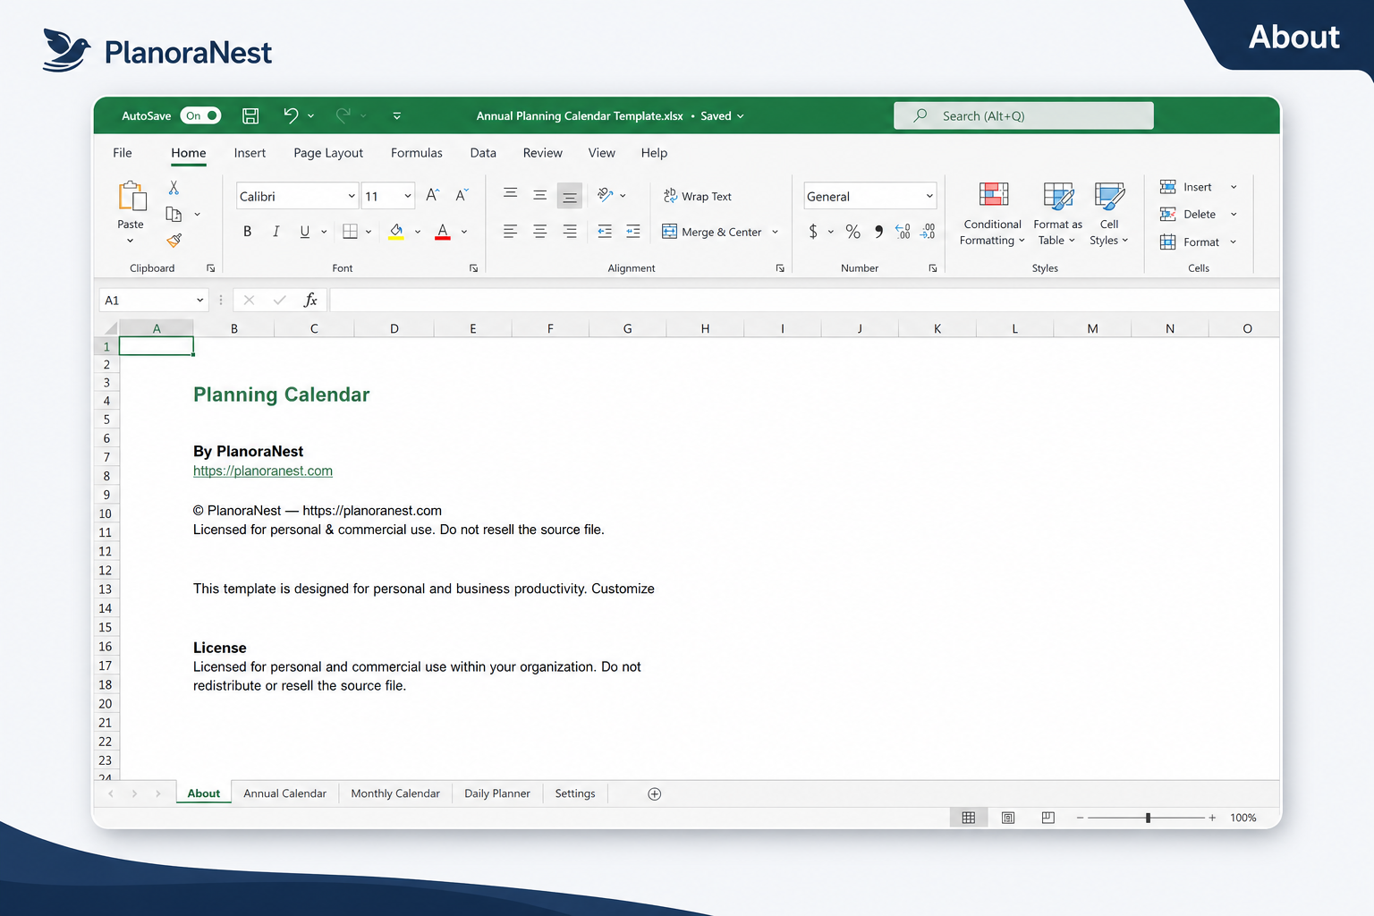
Task: Go to the Annual Calendar sheet
Action: [x=284, y=793]
